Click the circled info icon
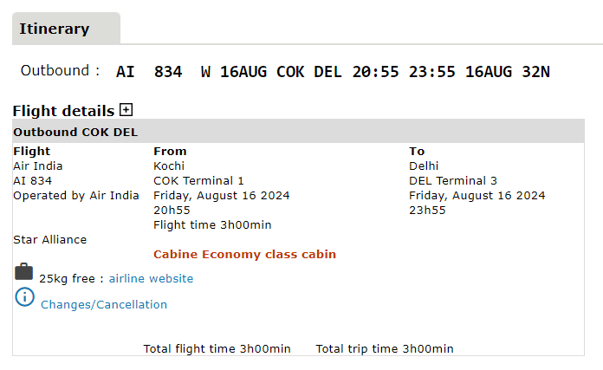 coord(24,297)
